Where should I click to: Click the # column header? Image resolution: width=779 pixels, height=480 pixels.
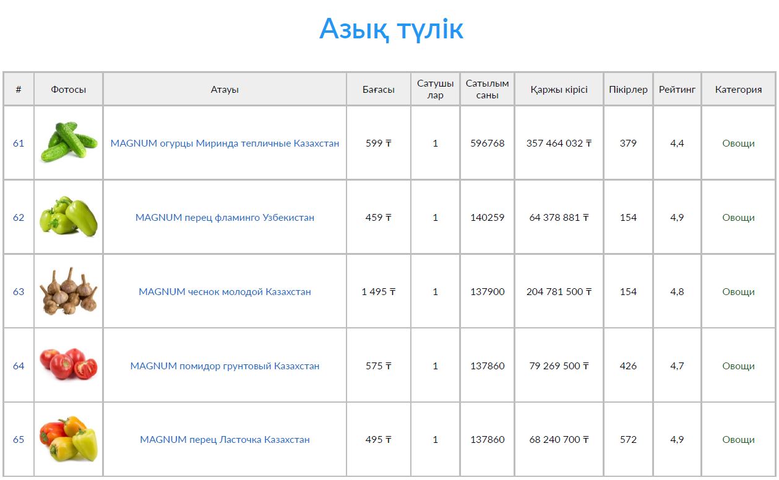19,89
